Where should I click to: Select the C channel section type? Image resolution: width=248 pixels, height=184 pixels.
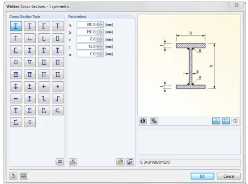[16, 50]
